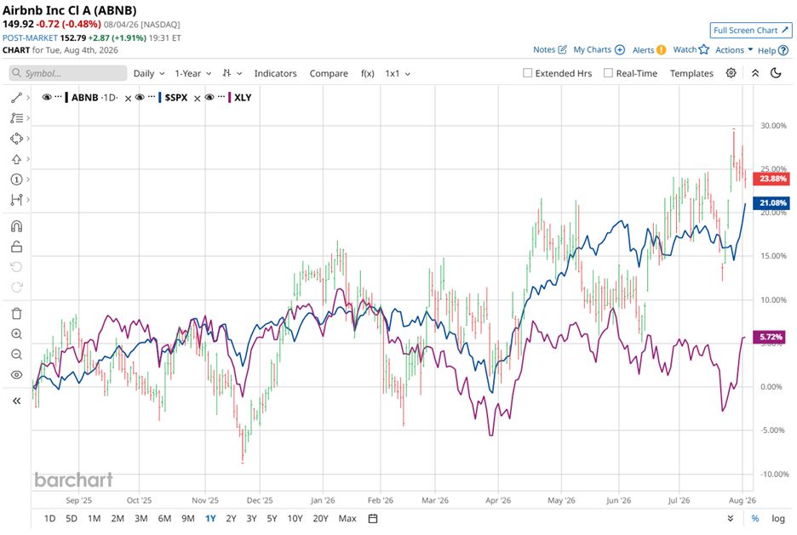Select the 6M time range
Viewport: 797px width, 535px height.
coord(164,518)
